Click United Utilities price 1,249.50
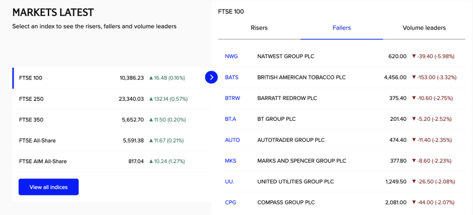Viewport: 473px width, 215px height. [396, 181]
